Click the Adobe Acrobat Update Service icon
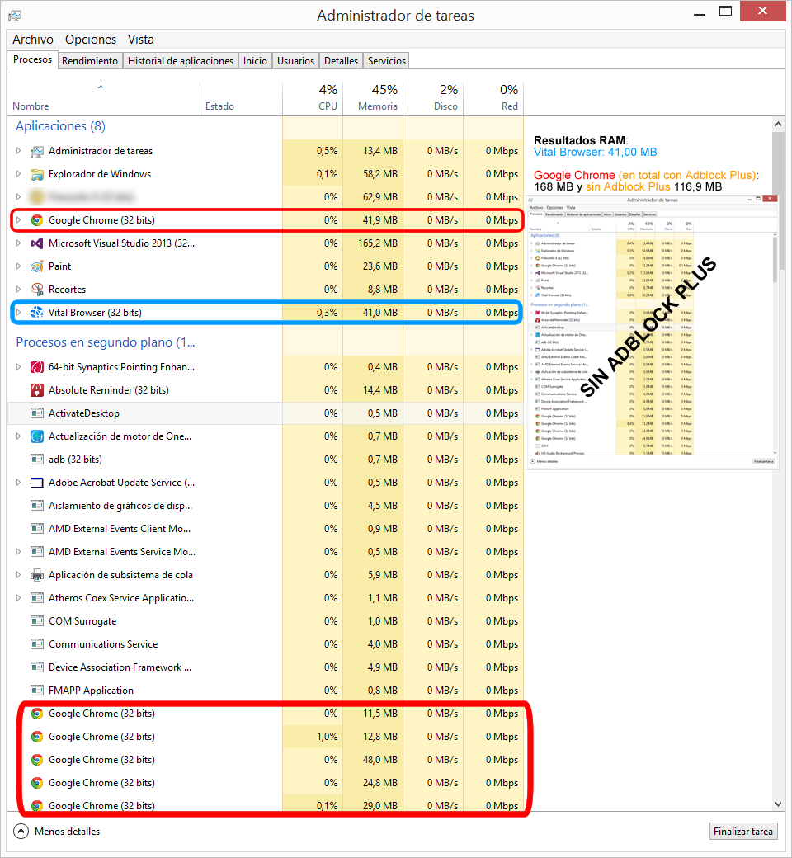The width and height of the screenshot is (792, 858). coord(36,483)
